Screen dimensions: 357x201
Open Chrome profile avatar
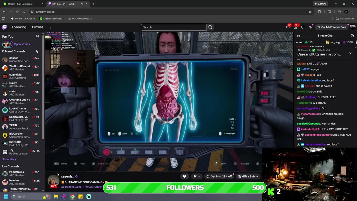[346, 12]
